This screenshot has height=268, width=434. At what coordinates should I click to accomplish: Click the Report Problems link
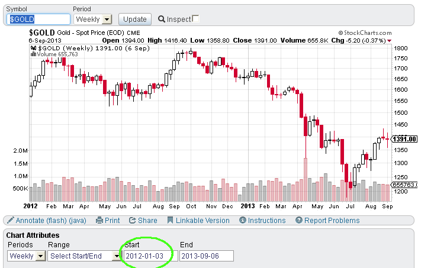coord(332,221)
